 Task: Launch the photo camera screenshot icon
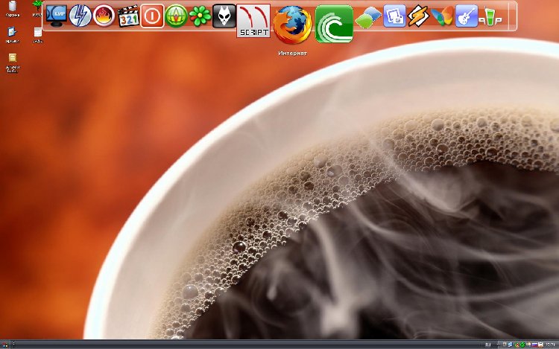tap(394, 16)
